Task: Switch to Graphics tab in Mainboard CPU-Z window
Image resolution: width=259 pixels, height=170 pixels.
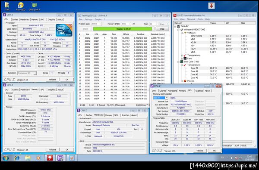Action: (125, 115)
